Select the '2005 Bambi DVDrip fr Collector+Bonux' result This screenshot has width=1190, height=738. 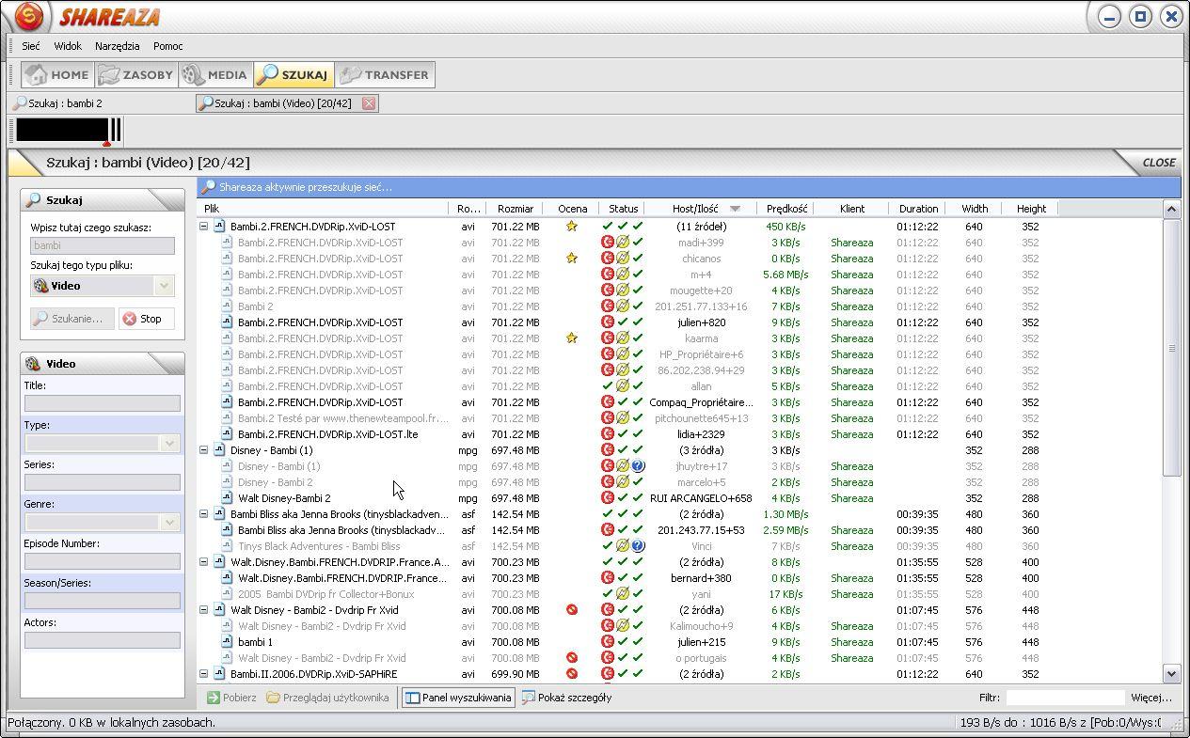(325, 594)
